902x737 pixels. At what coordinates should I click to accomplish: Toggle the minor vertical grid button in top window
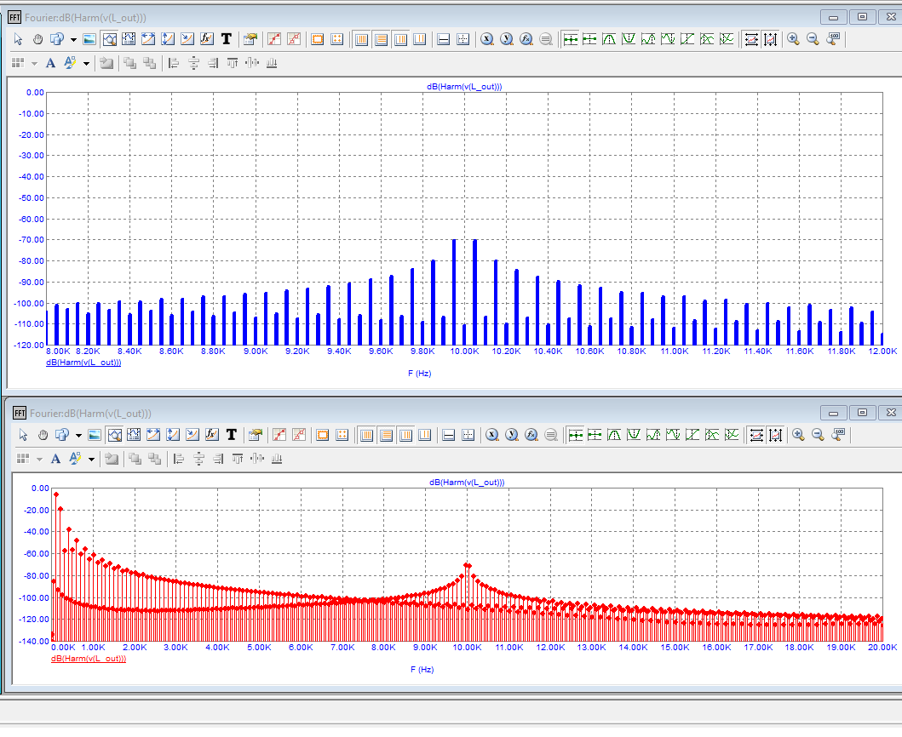point(401,39)
